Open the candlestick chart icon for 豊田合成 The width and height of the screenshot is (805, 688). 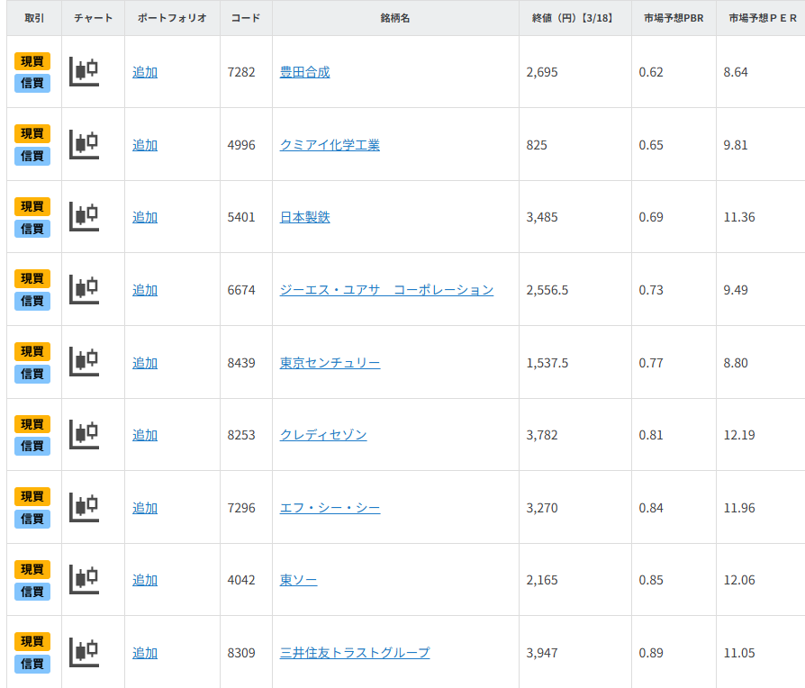85,72
